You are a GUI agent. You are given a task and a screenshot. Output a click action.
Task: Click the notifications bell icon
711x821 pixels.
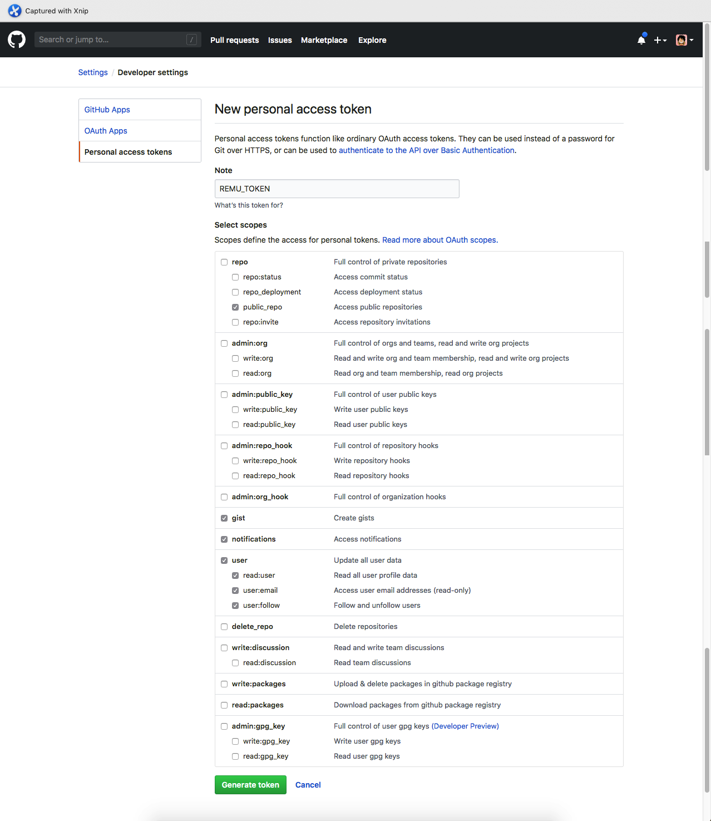pyautogui.click(x=641, y=40)
